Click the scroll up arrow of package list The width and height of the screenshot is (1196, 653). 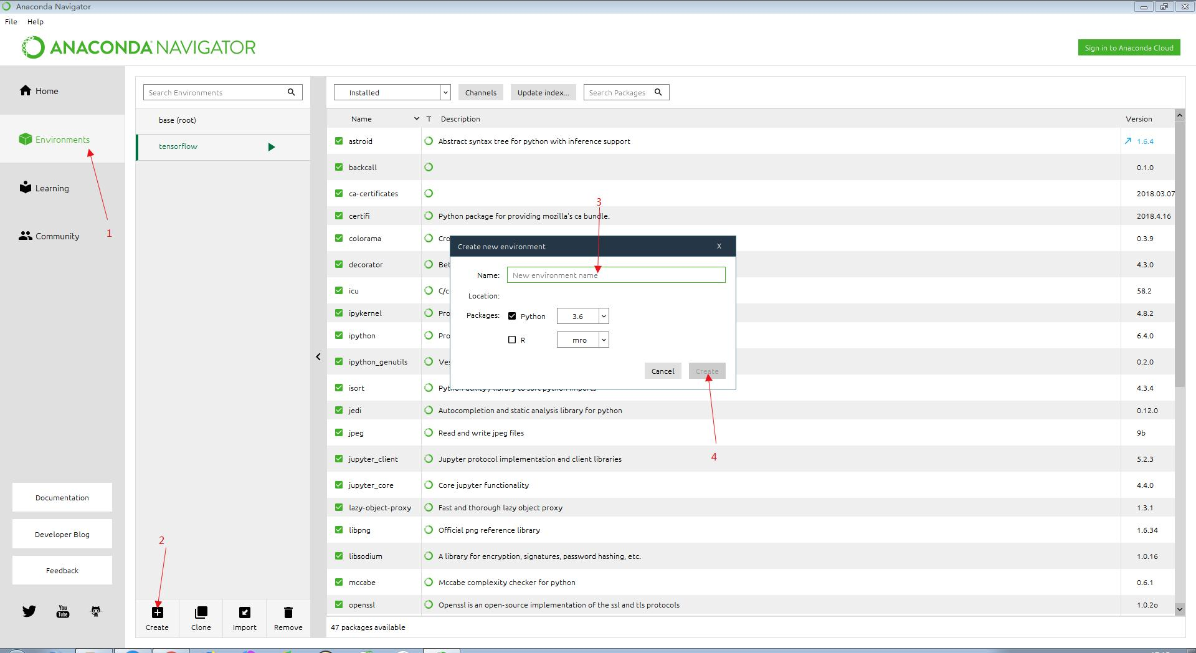point(1179,115)
